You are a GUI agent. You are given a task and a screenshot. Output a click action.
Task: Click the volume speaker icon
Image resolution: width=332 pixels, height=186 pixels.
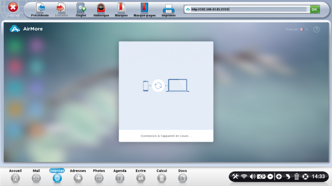pyautogui.click(x=252, y=176)
